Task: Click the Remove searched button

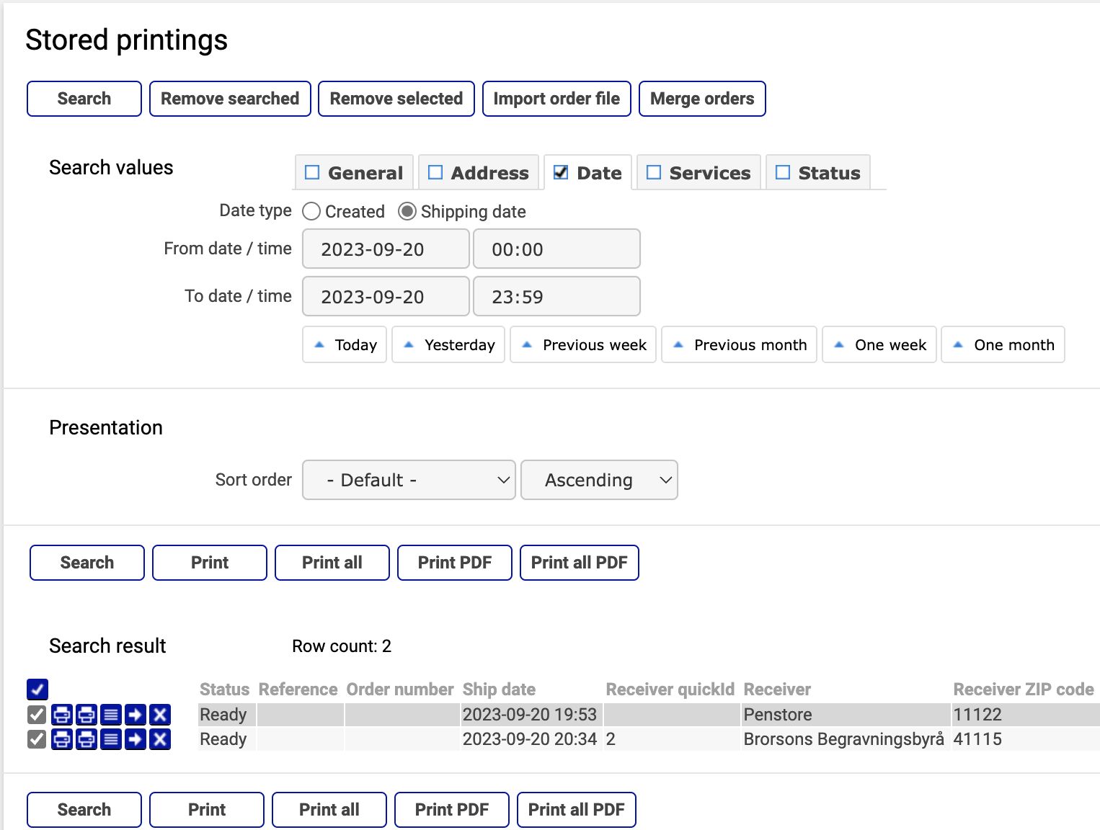Action: click(x=230, y=99)
